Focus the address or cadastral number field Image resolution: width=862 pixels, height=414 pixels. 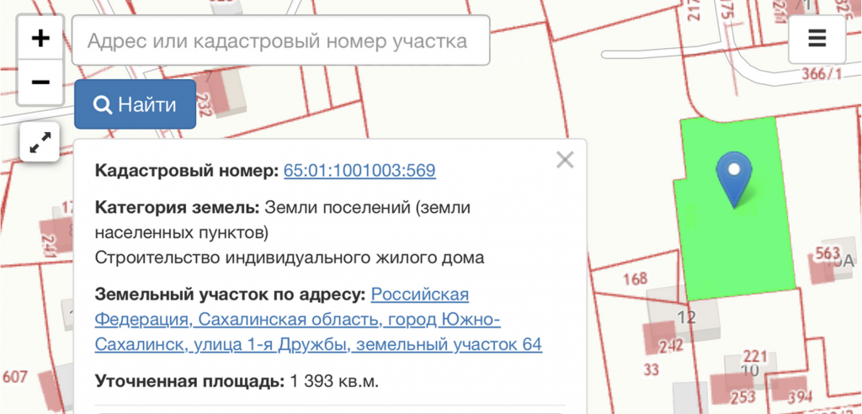point(281,40)
